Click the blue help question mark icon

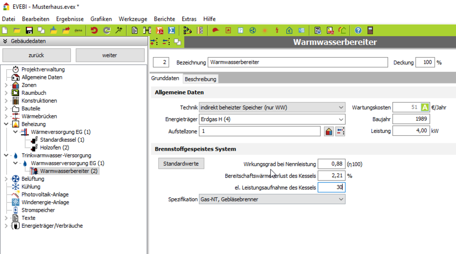(x=358, y=30)
